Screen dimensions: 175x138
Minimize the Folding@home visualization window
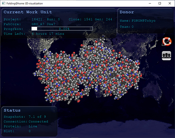150,4
